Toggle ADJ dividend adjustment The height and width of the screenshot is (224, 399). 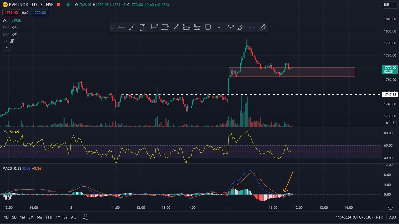pos(392,217)
